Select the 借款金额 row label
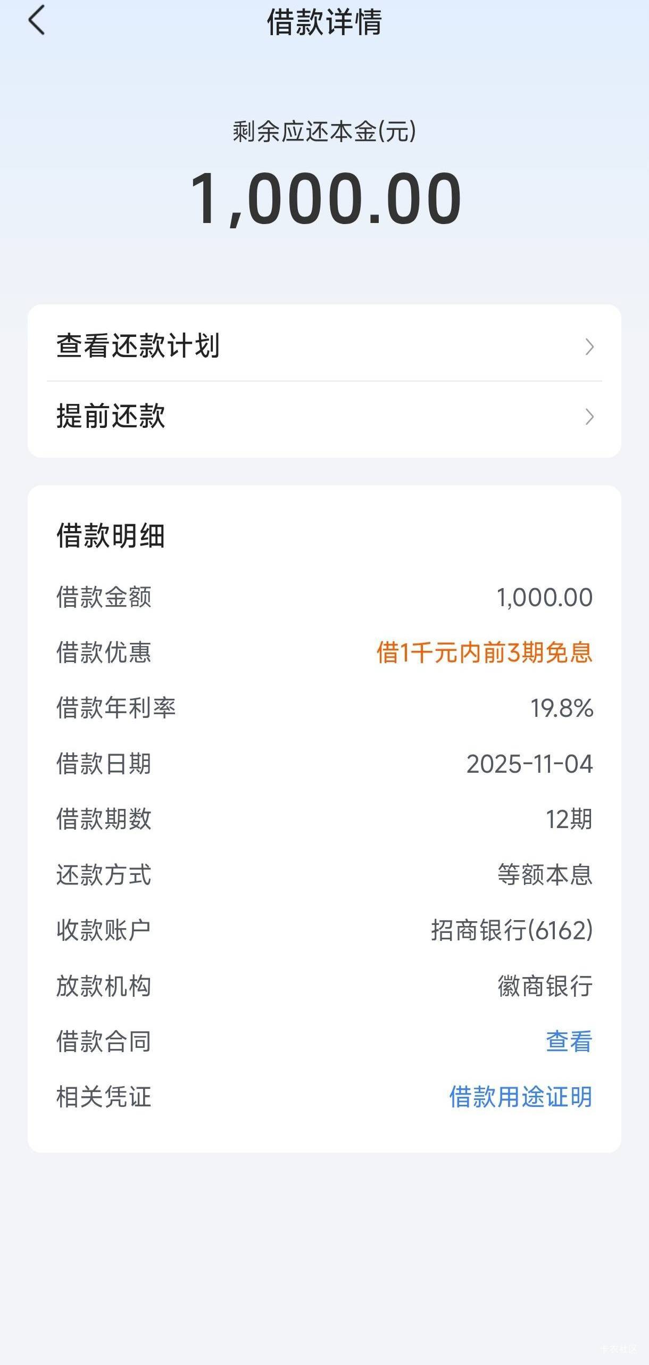The height and width of the screenshot is (1365, 649). [104, 597]
